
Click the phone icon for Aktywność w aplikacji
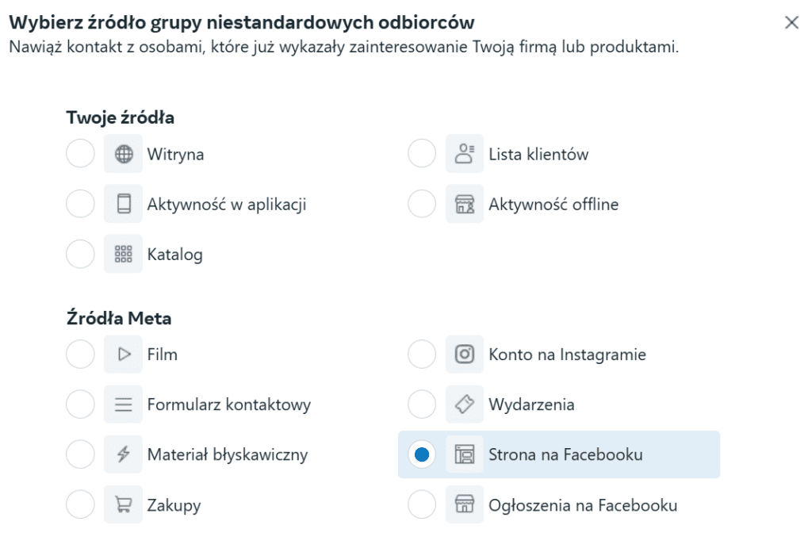click(123, 203)
